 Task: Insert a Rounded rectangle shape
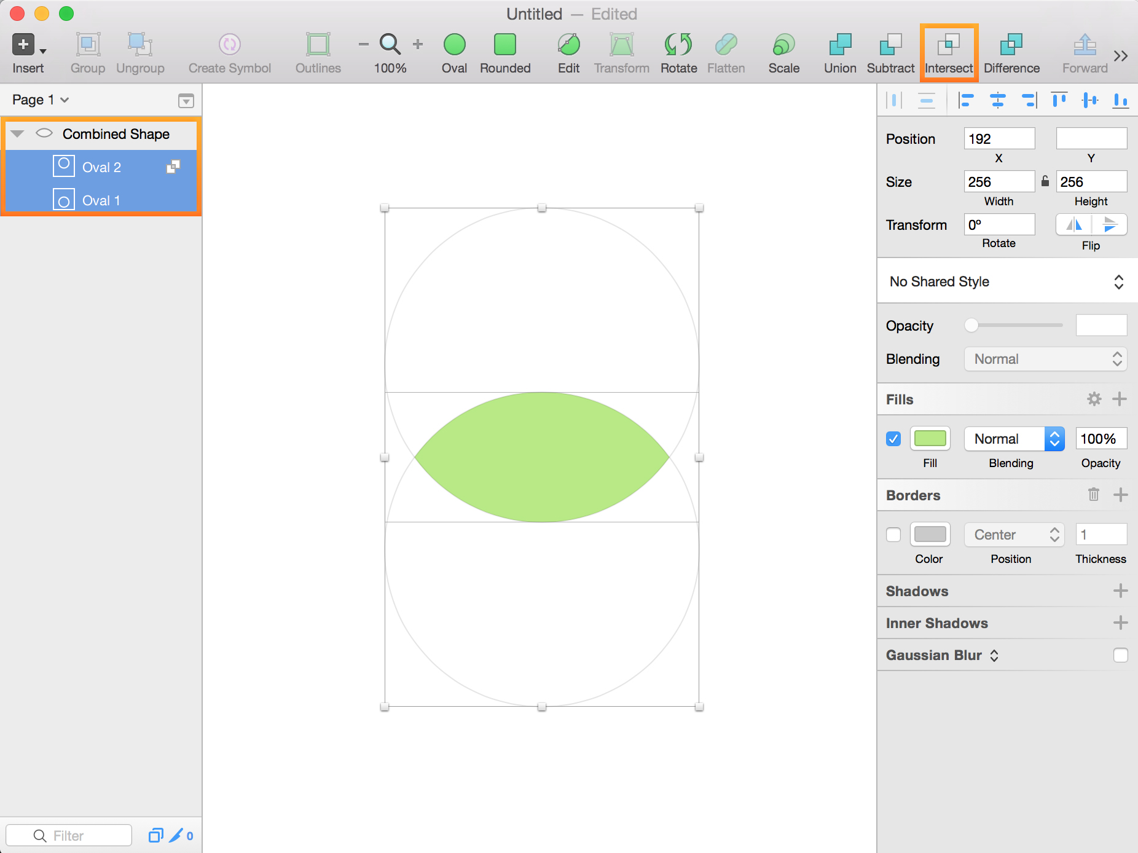pyautogui.click(x=505, y=45)
